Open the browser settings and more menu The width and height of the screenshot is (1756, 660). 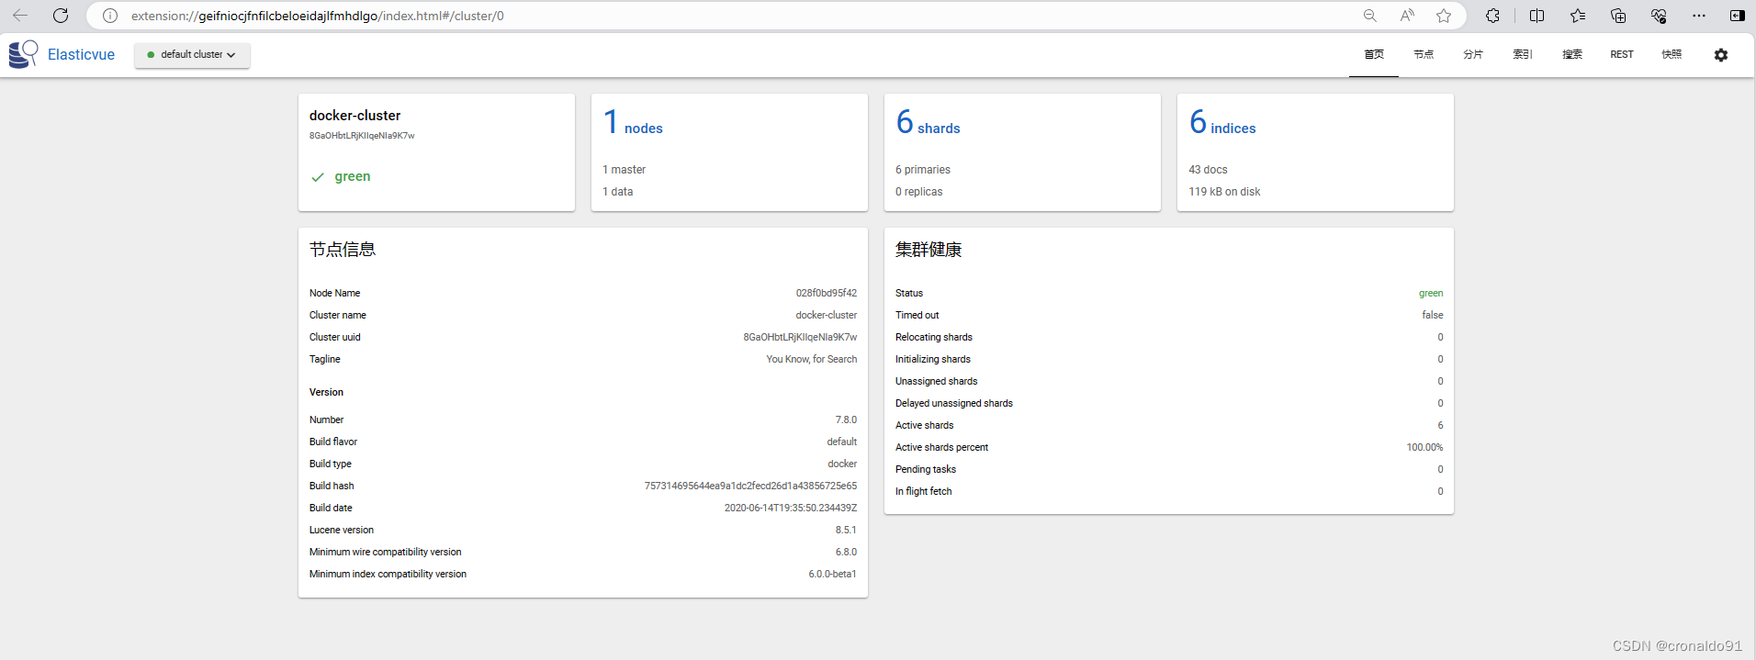coord(1699,16)
